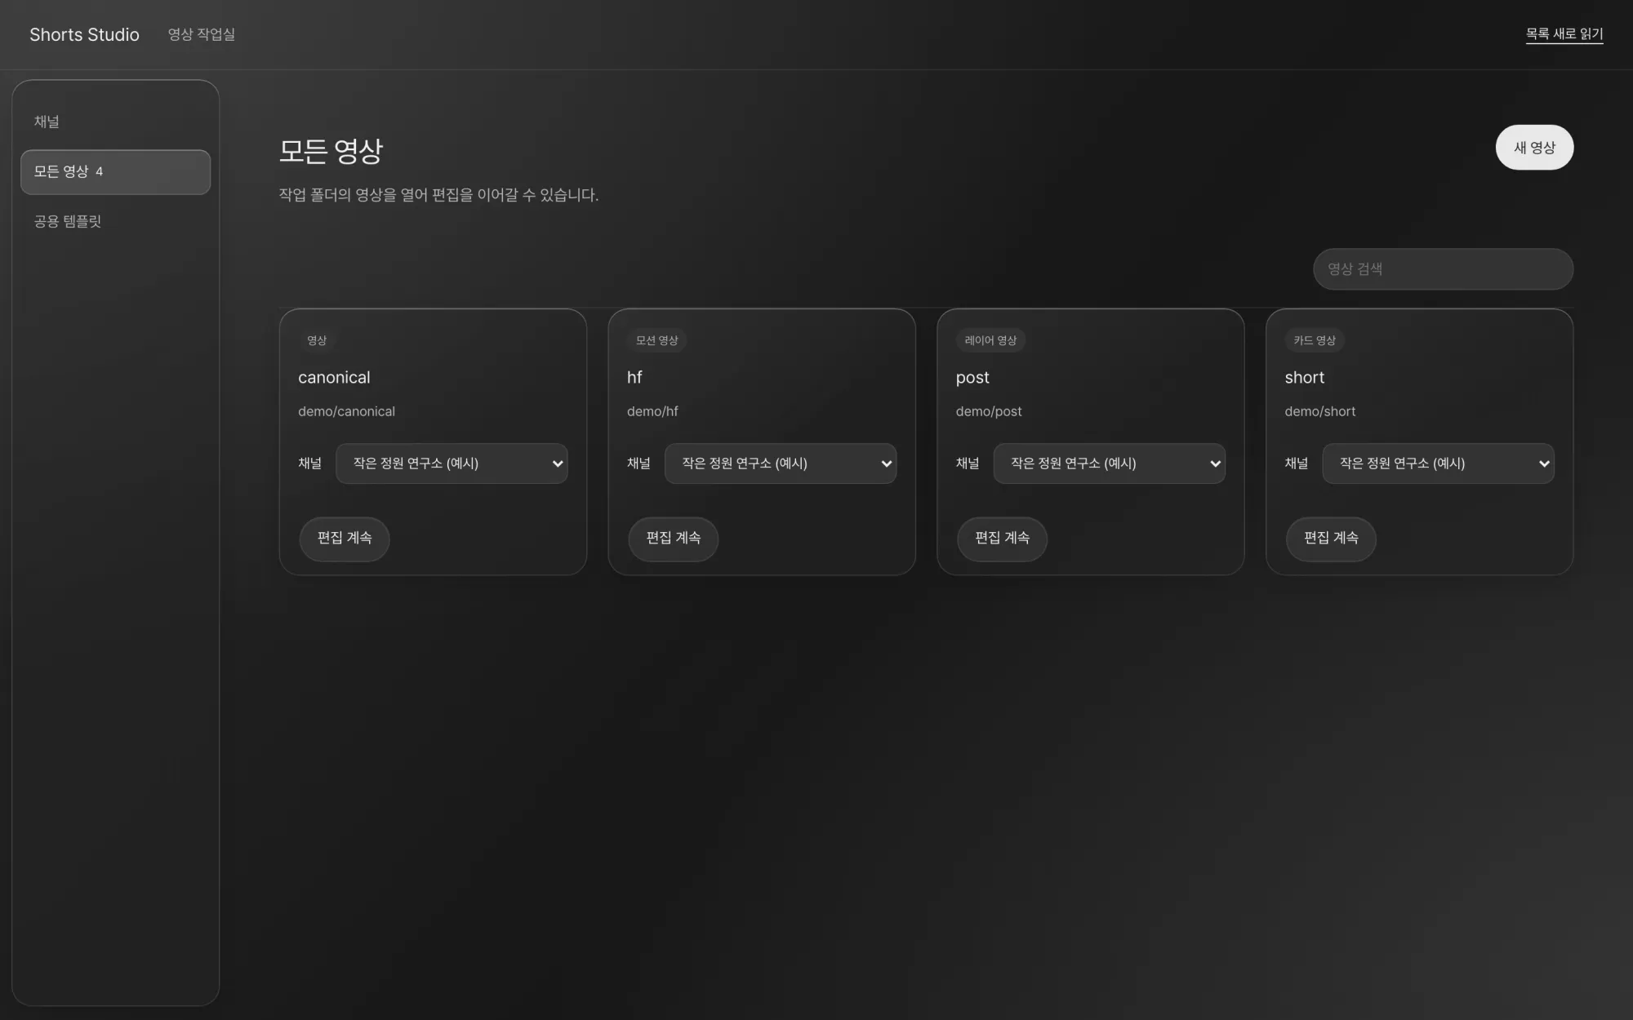Click 목록 새로 읽기 link
This screenshot has width=1633, height=1020.
point(1564,34)
